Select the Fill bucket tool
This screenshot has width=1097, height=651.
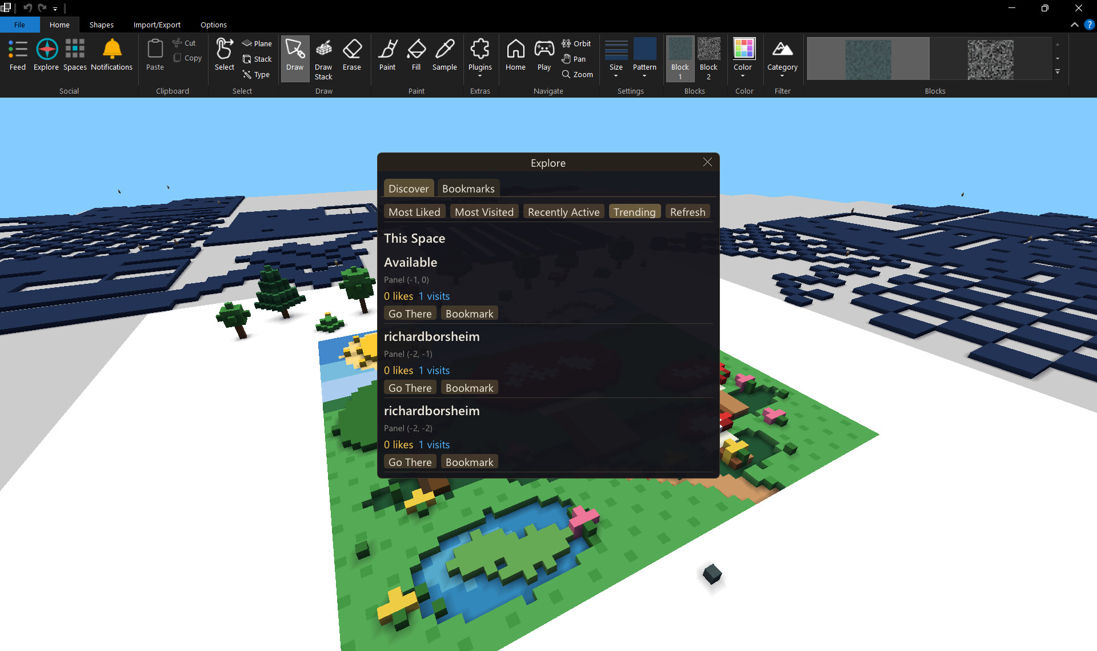[x=416, y=55]
